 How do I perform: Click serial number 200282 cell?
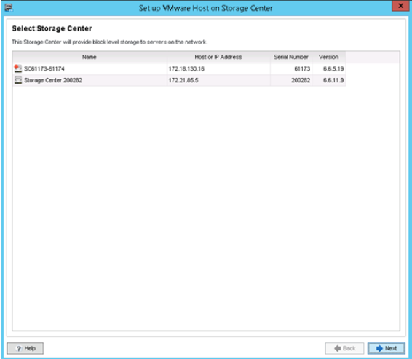coord(291,80)
